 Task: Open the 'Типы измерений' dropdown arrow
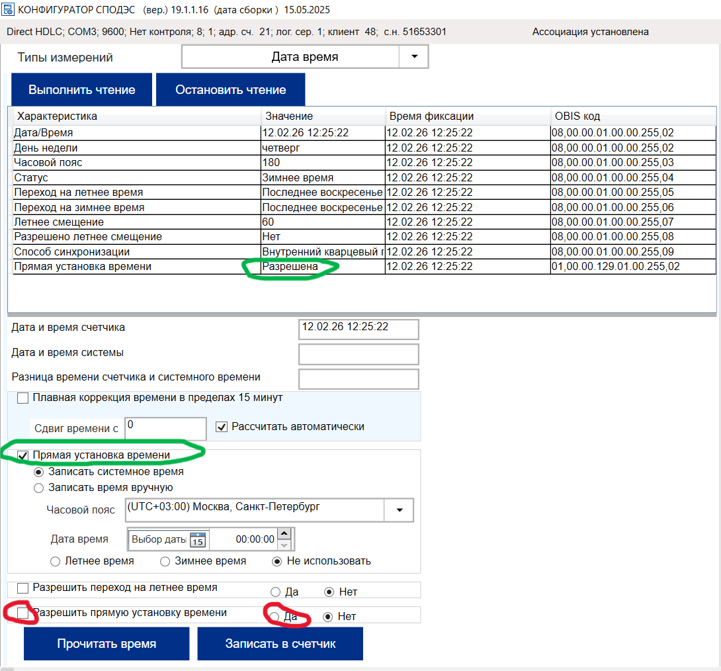[414, 57]
